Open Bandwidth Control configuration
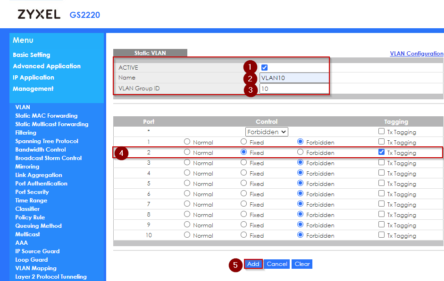The height and width of the screenshot is (281, 444). tap(41, 149)
